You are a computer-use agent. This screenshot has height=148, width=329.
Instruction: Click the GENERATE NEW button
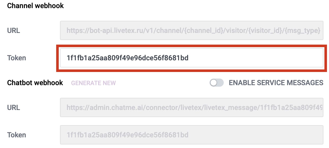tap(93, 83)
